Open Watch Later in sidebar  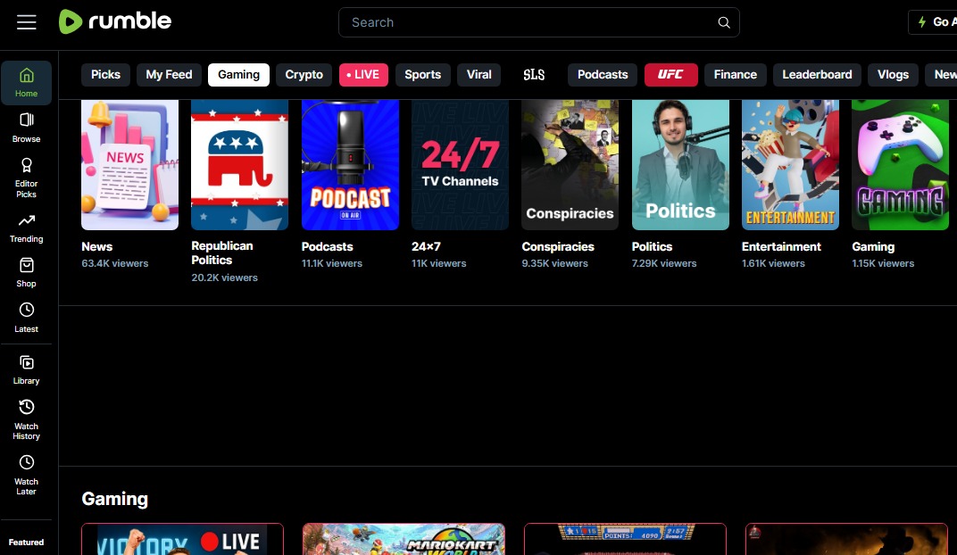point(26,474)
